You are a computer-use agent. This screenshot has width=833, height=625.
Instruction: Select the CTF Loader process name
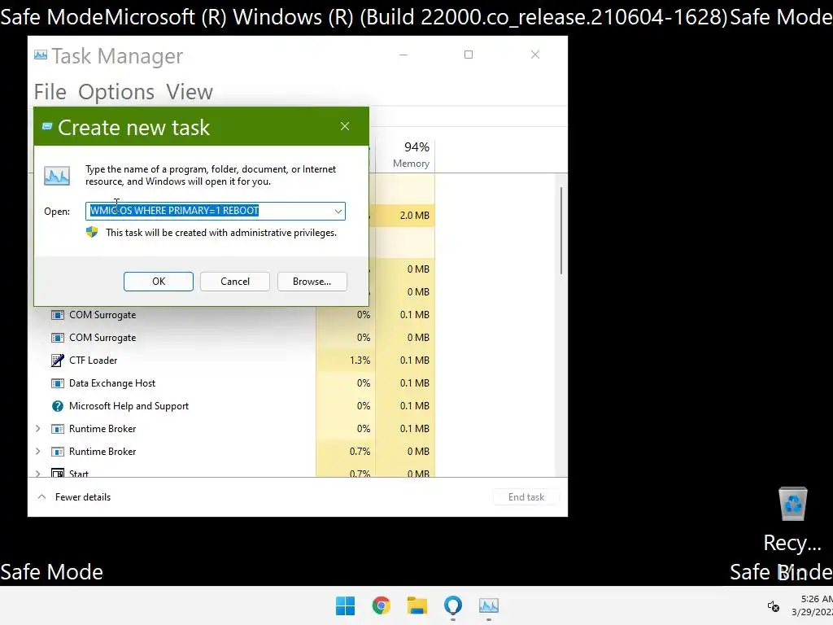pyautogui.click(x=93, y=361)
